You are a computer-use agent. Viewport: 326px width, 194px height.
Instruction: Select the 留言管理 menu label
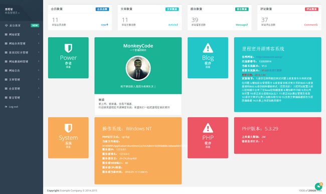(15, 97)
